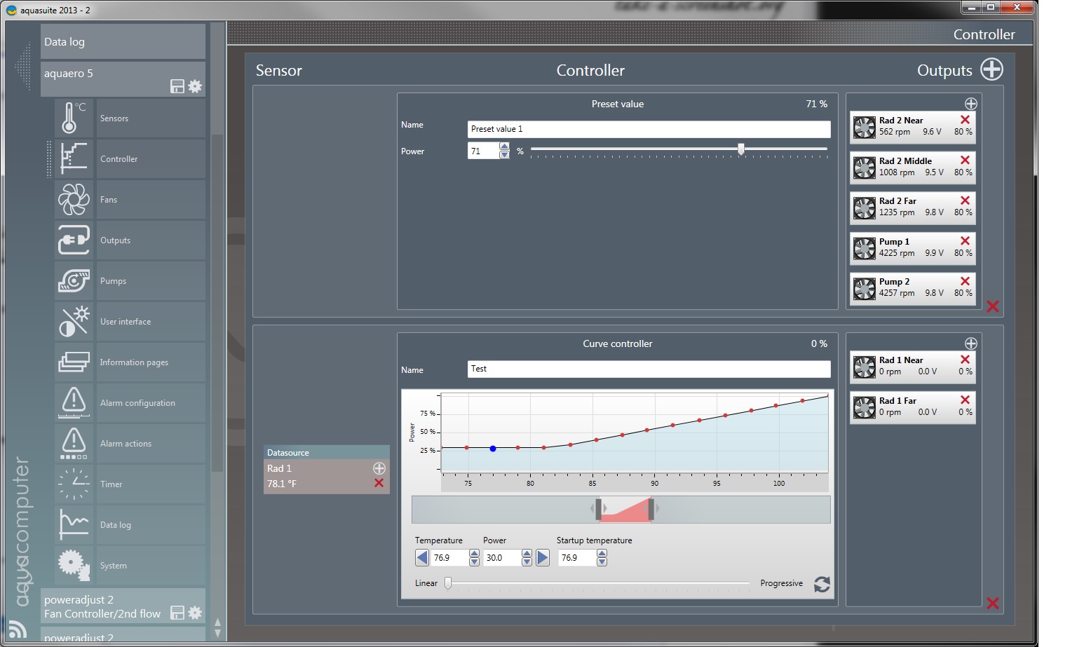The width and height of the screenshot is (1077, 647).
Task: Click the Curve controller Name field
Action: pos(649,369)
